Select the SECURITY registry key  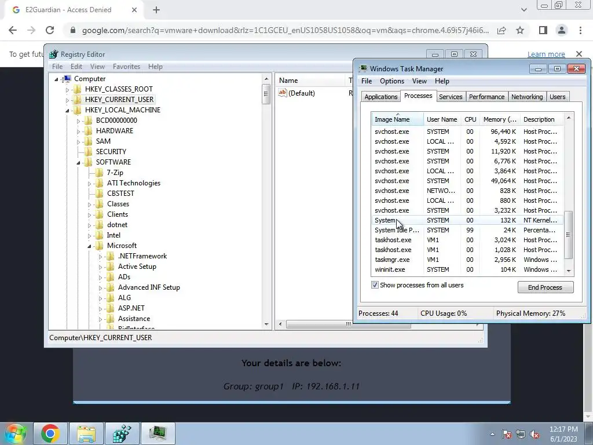coord(111,152)
